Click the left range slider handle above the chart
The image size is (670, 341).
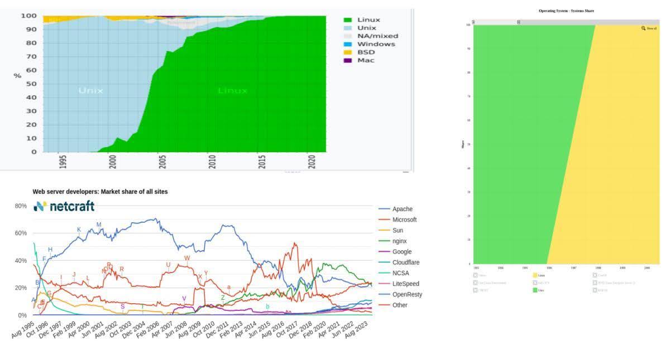pyautogui.click(x=473, y=23)
